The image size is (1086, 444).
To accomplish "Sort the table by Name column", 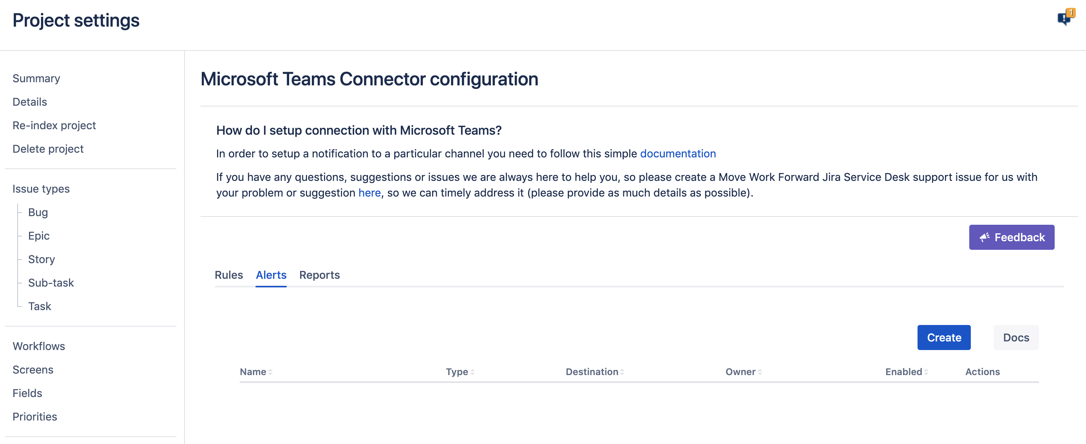I will coord(253,372).
